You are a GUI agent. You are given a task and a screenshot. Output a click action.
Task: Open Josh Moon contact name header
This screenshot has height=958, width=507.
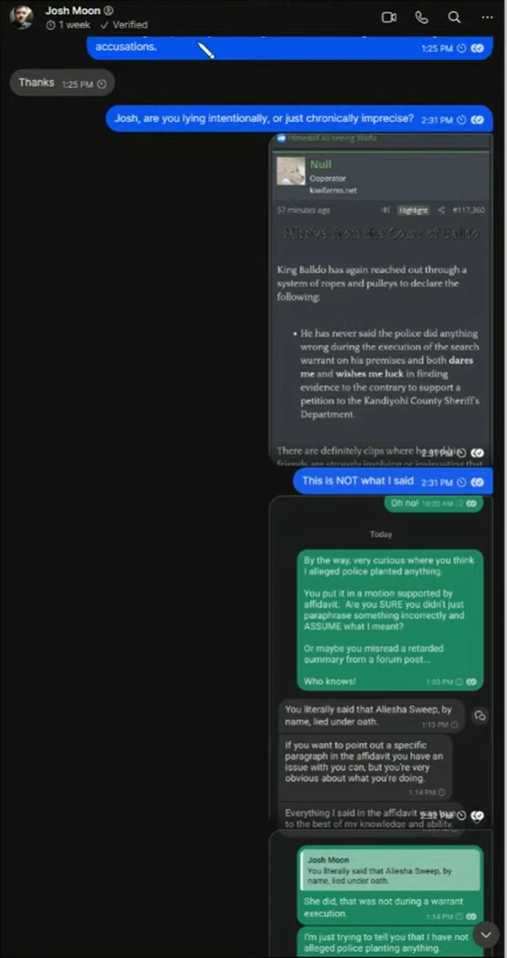pos(73,10)
